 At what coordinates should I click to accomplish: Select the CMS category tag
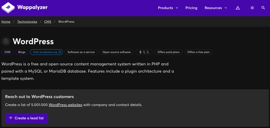(7, 52)
